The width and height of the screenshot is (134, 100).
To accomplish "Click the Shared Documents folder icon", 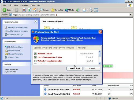I will (47, 28).
